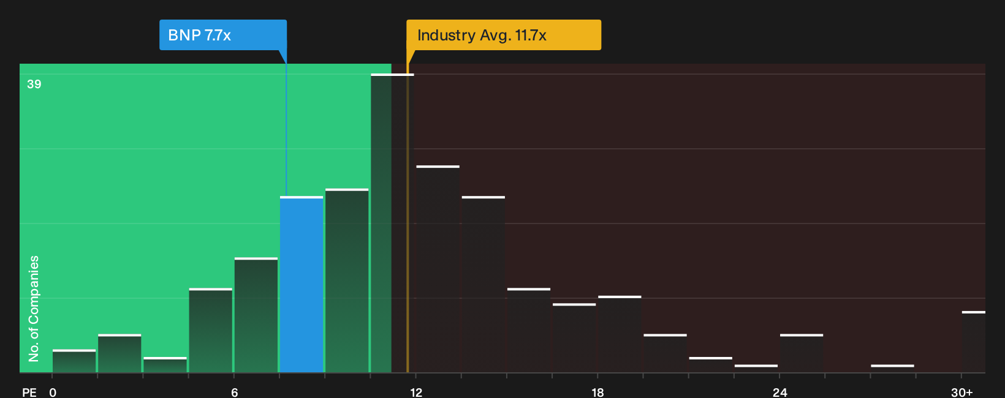1005x398 pixels.
Task: Click the 30+ bar at the chart's right edge
Action: 973,342
